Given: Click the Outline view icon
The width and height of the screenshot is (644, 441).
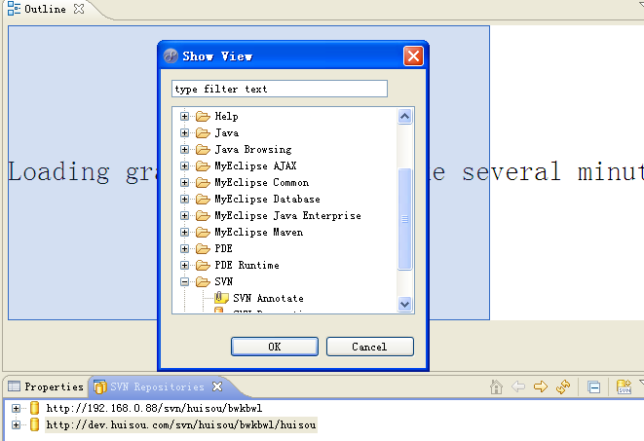Looking at the screenshot, I should (14, 9).
